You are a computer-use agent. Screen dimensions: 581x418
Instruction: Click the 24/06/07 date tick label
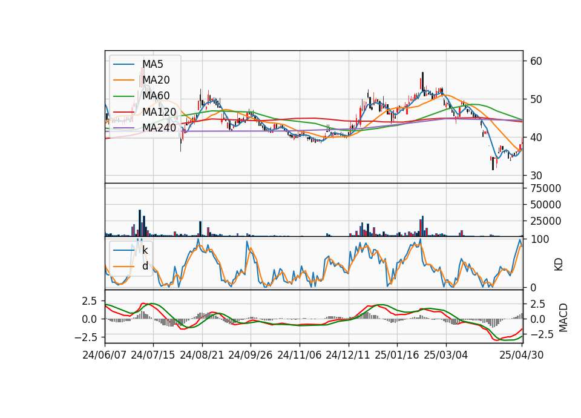[105, 355]
